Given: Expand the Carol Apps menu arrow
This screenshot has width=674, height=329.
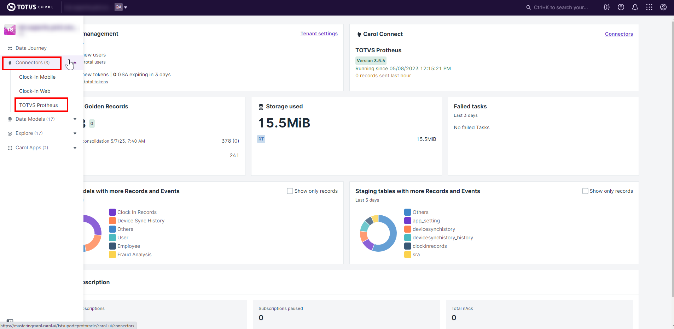Looking at the screenshot, I should coord(75,148).
